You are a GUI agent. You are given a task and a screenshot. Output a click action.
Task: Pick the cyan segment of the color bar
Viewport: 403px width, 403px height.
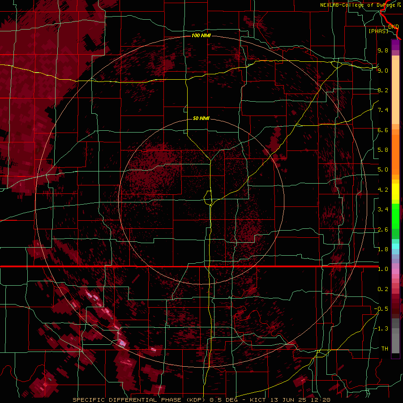395,246
